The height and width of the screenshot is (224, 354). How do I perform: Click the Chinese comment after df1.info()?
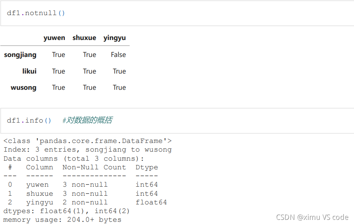(x=87, y=120)
